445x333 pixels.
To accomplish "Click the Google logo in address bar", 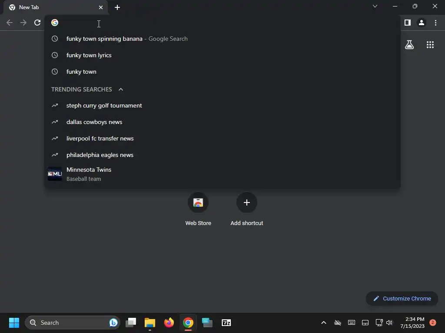I will point(55,23).
